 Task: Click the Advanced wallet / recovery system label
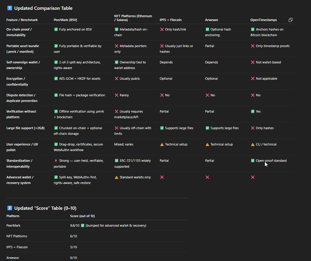pos(20,180)
